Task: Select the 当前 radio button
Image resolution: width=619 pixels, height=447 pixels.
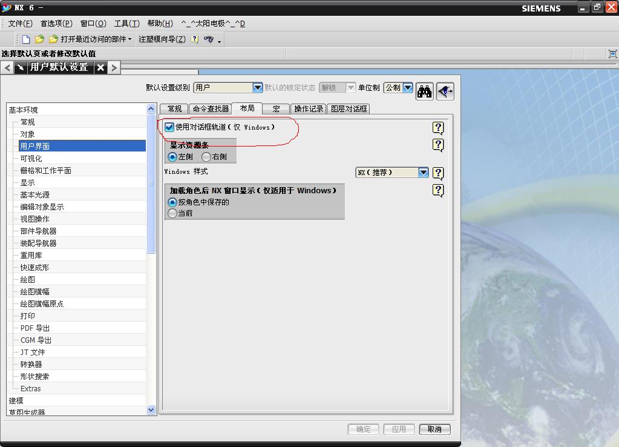Action: point(172,213)
